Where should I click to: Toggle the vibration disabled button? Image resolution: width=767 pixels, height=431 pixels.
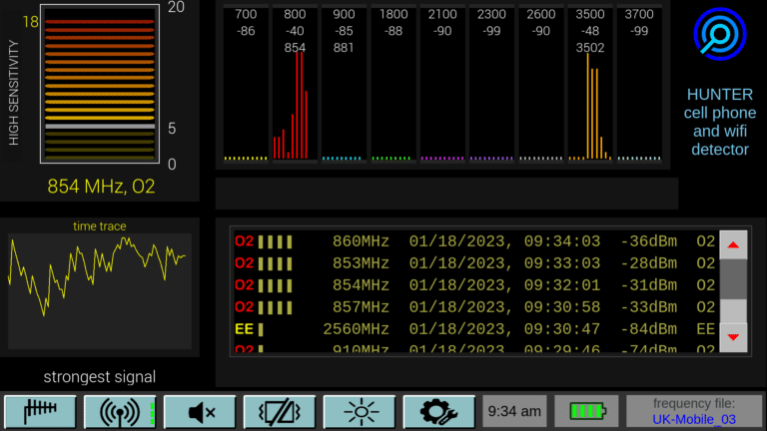tap(280, 412)
